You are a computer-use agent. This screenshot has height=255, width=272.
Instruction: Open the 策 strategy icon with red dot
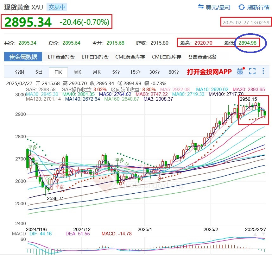coord(240,72)
